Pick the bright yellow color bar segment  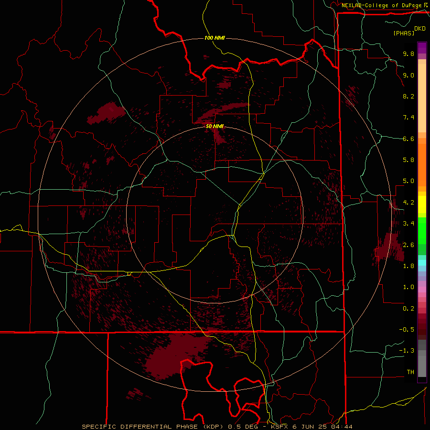[x=422, y=204]
